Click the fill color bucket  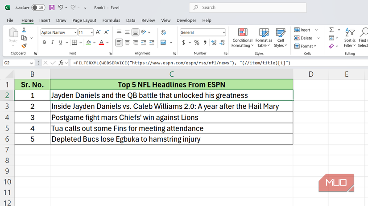[88, 42]
